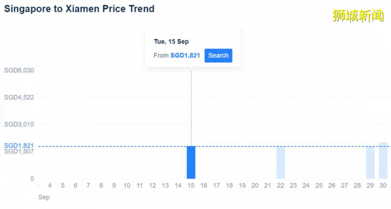Screen dimensions: 391x209
Task: Click the SGD3,015 y-axis label
Action: (x=19, y=125)
